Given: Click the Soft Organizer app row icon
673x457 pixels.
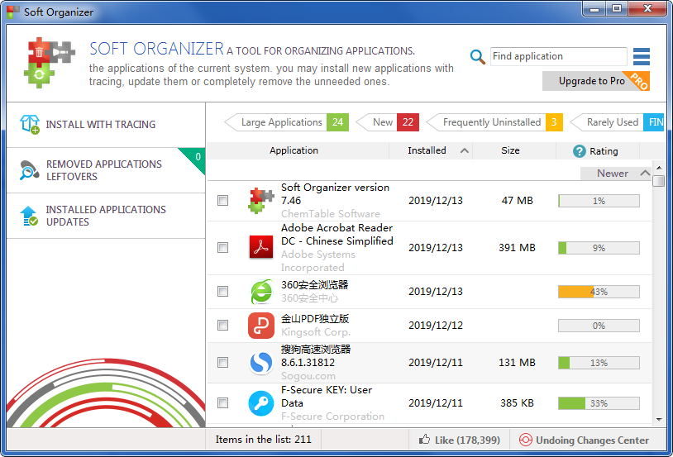Looking at the screenshot, I should 261,200.
